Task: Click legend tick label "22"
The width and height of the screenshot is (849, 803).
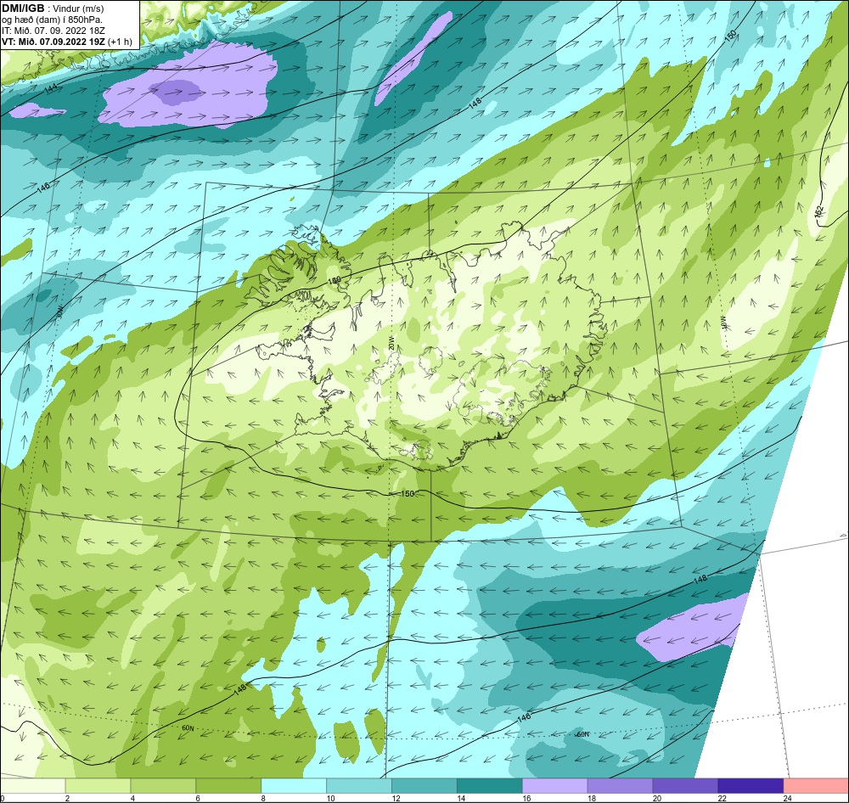Action: click(x=722, y=798)
